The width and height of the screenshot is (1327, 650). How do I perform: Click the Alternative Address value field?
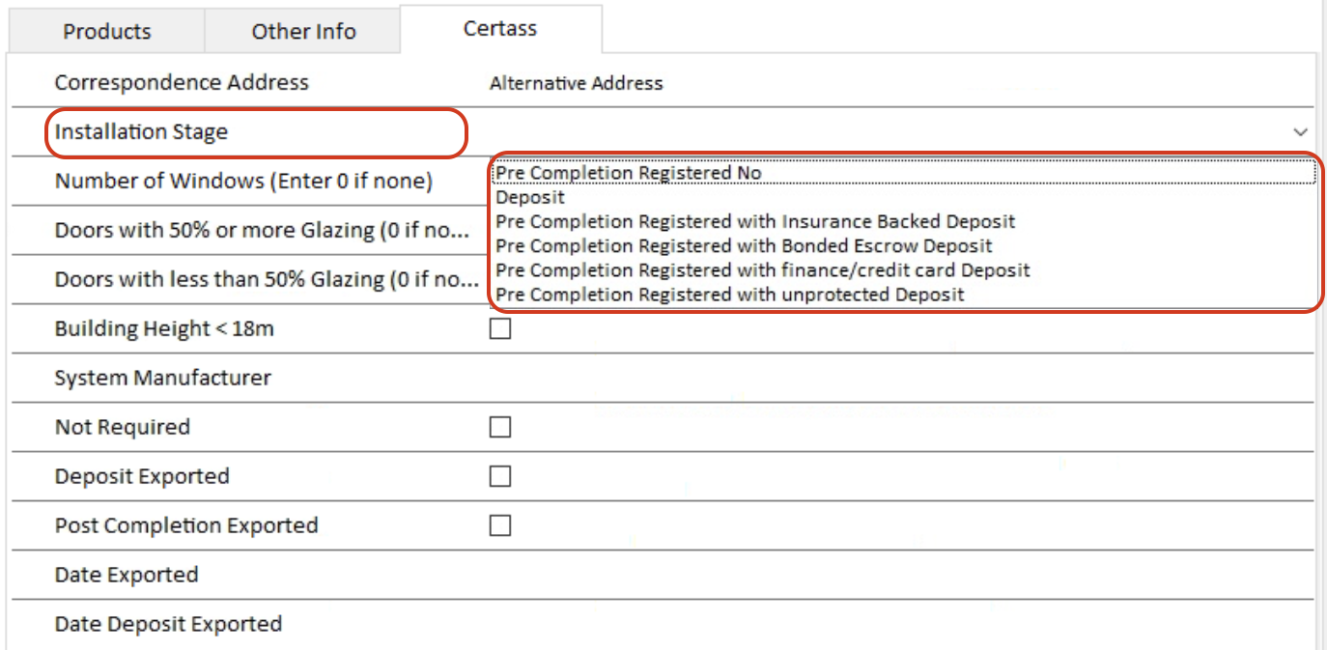[x=898, y=83]
